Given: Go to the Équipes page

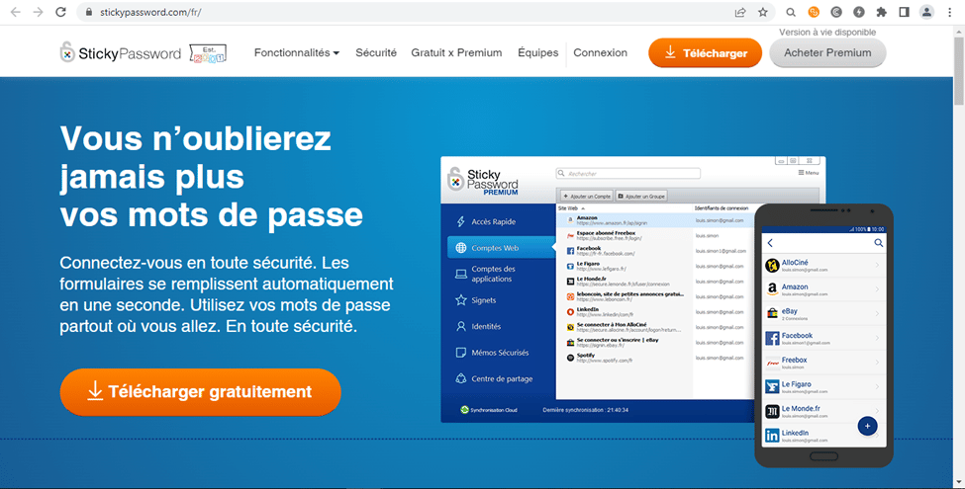Looking at the screenshot, I should (537, 52).
